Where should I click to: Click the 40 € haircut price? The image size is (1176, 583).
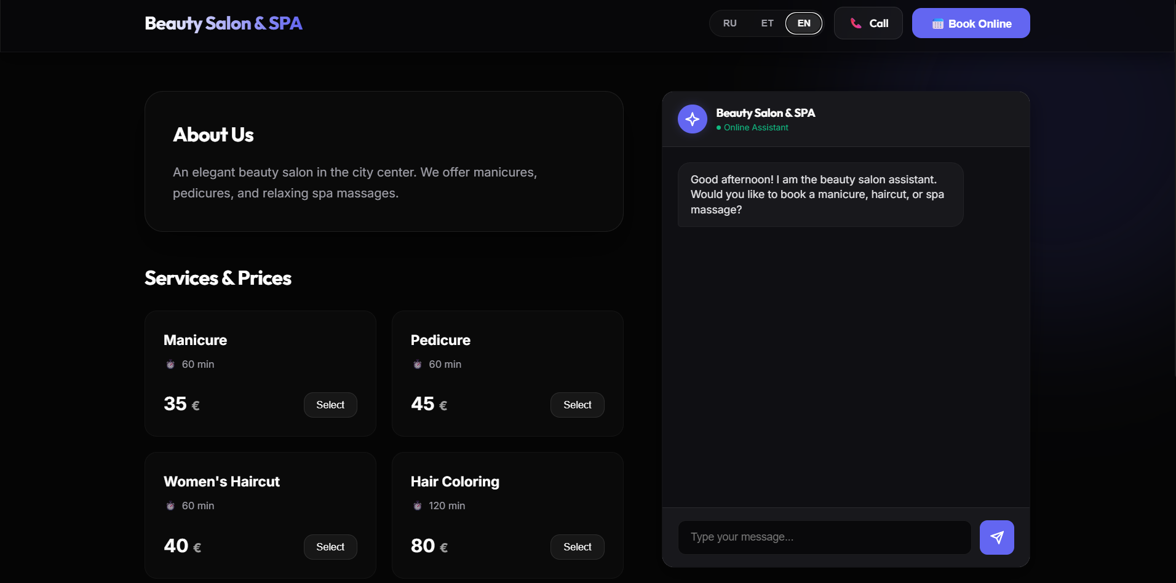click(182, 546)
